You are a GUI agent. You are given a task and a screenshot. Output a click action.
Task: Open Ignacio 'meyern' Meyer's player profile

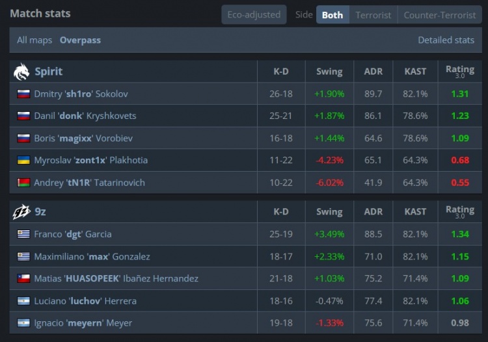[x=83, y=323]
